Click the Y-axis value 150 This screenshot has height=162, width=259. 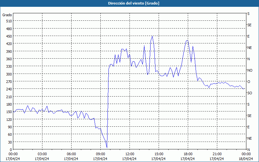[9, 112]
